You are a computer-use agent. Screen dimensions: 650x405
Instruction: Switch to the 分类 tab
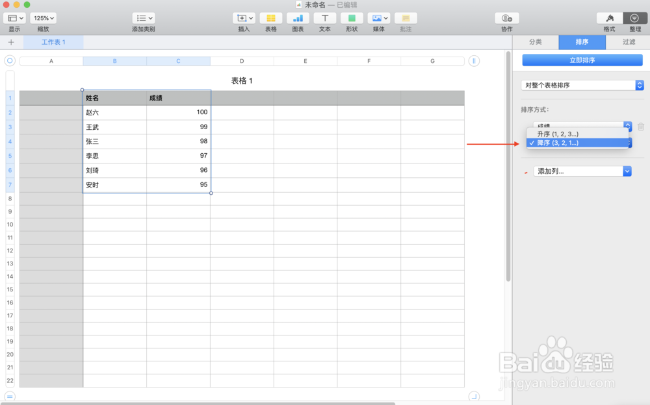(x=535, y=42)
